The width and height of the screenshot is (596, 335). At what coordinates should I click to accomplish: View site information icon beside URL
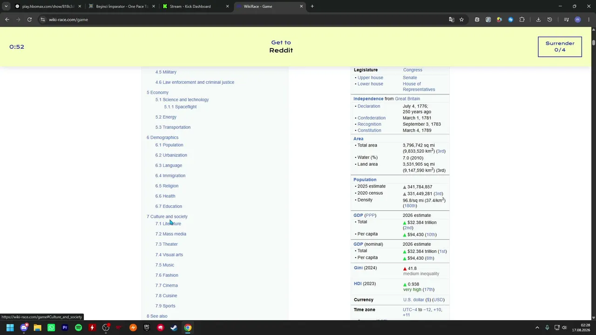(42, 20)
